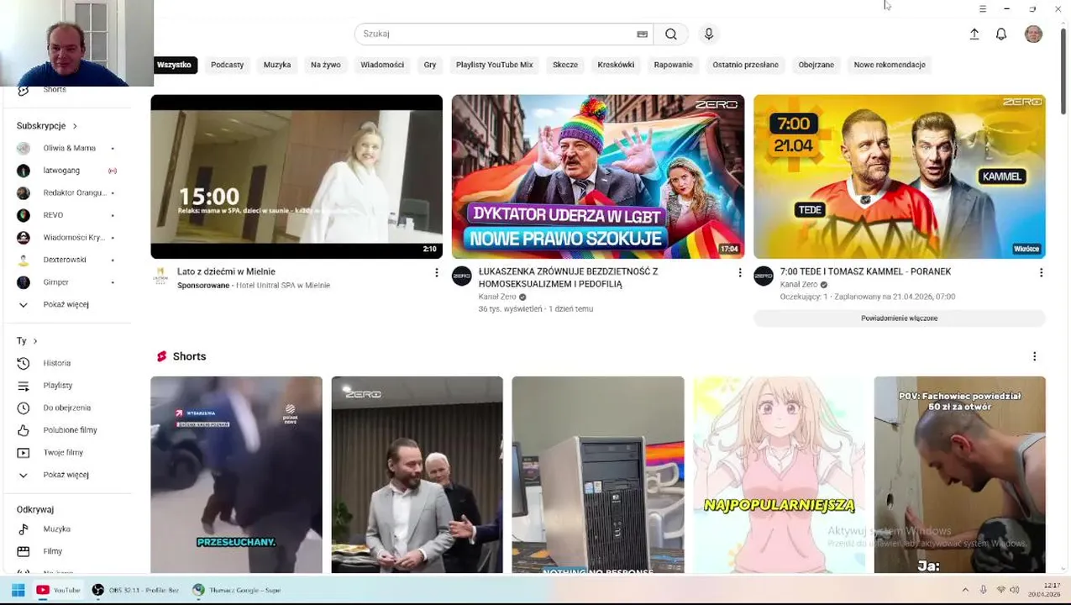
Task: Open 7:00 TEDE I TOMASZ KAMMEL - PORANEK title
Action: pos(865,272)
